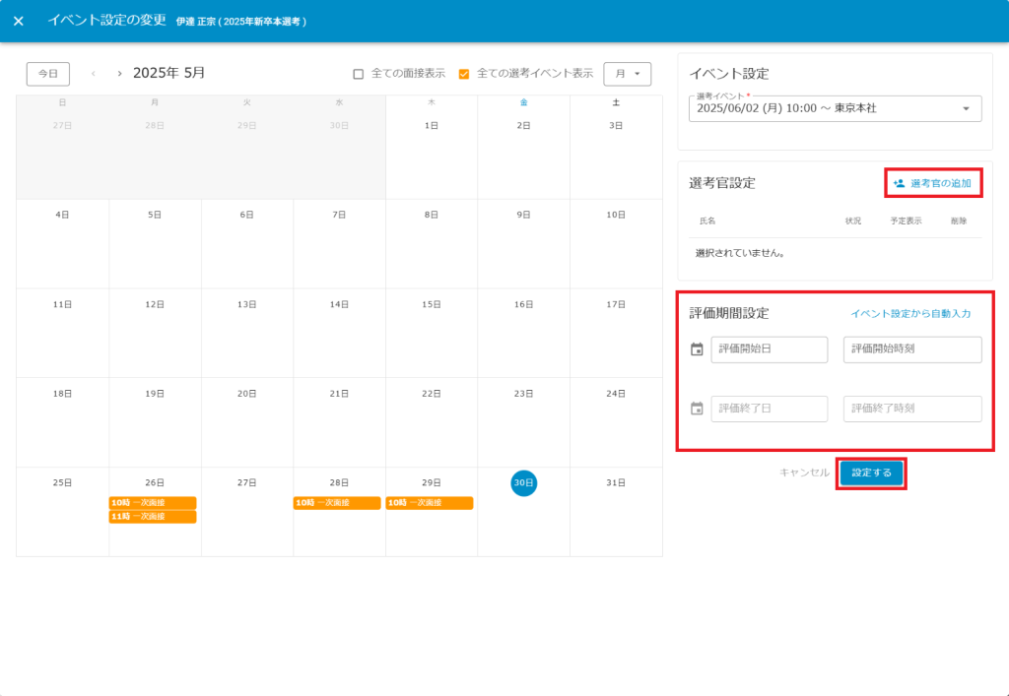Click the 今日 button
Screen dimensions: 1009x696
47,74
